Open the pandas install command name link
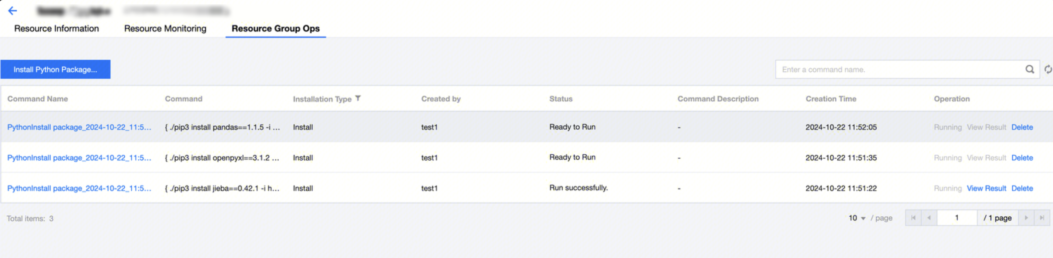 click(x=79, y=127)
